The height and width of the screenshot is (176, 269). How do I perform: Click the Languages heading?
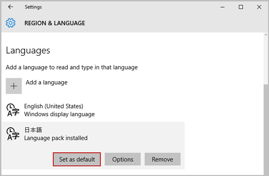tap(28, 50)
